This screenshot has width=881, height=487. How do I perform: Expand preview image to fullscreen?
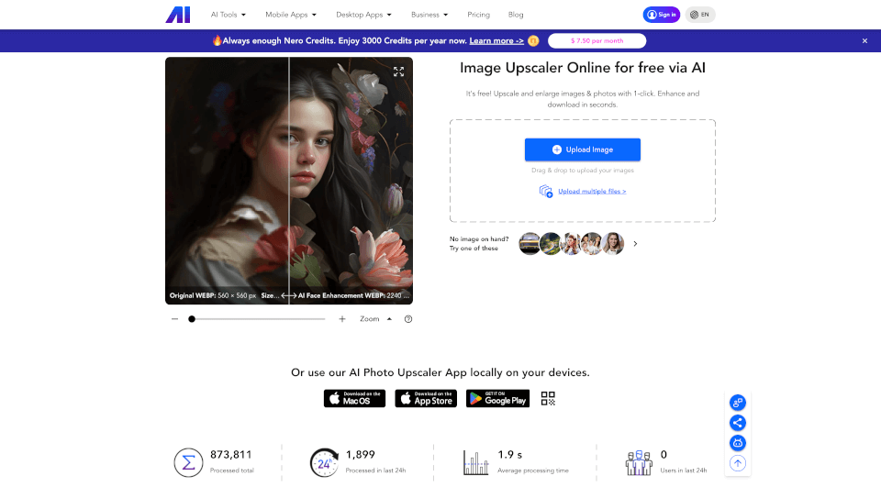click(398, 72)
